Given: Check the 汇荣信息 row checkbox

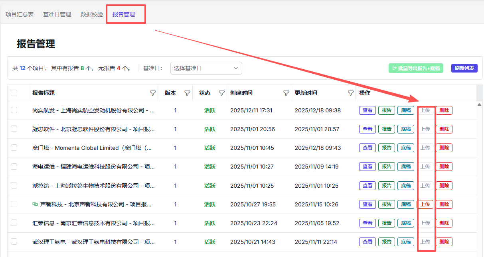Looking at the screenshot, I should [x=14, y=223].
